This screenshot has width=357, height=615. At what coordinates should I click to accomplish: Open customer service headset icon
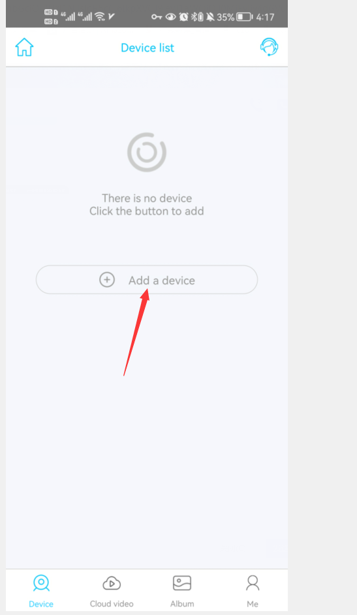[x=269, y=47]
